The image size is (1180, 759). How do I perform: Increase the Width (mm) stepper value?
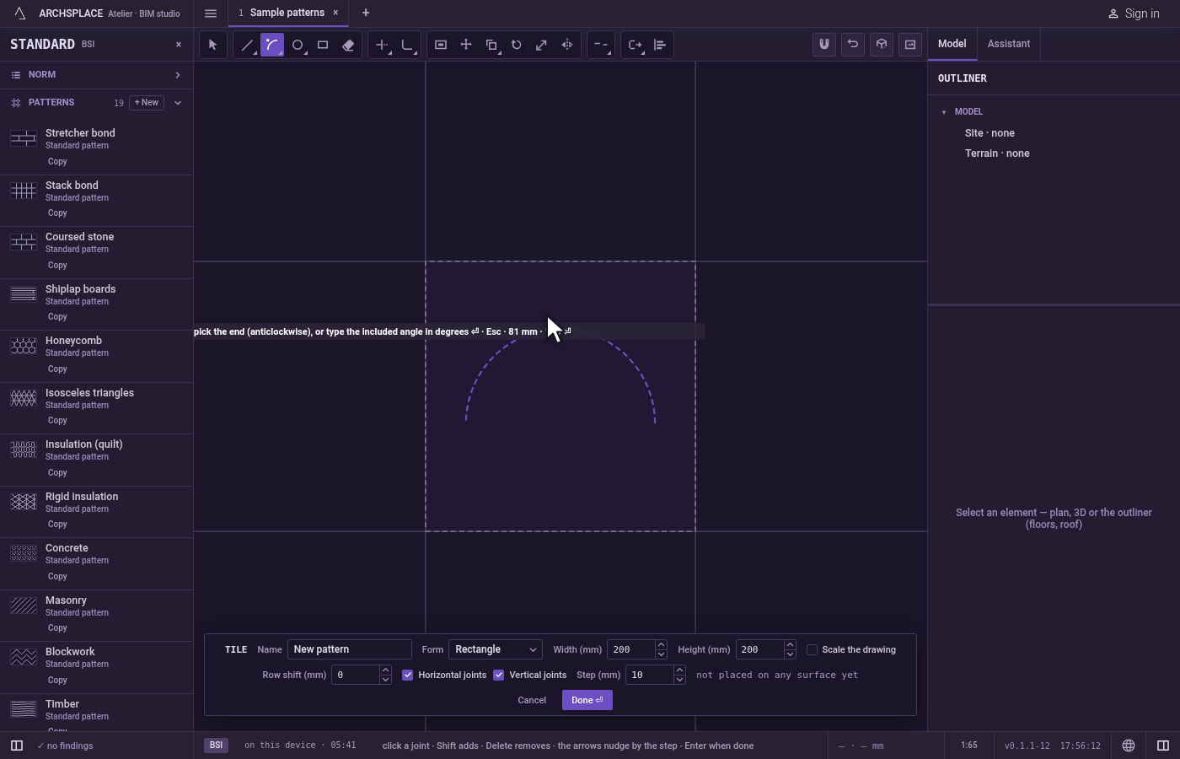point(661,645)
